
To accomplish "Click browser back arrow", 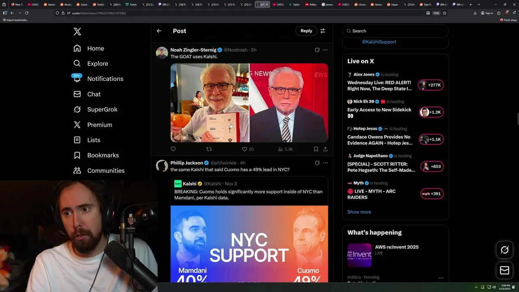I will pyautogui.click(x=12, y=13).
